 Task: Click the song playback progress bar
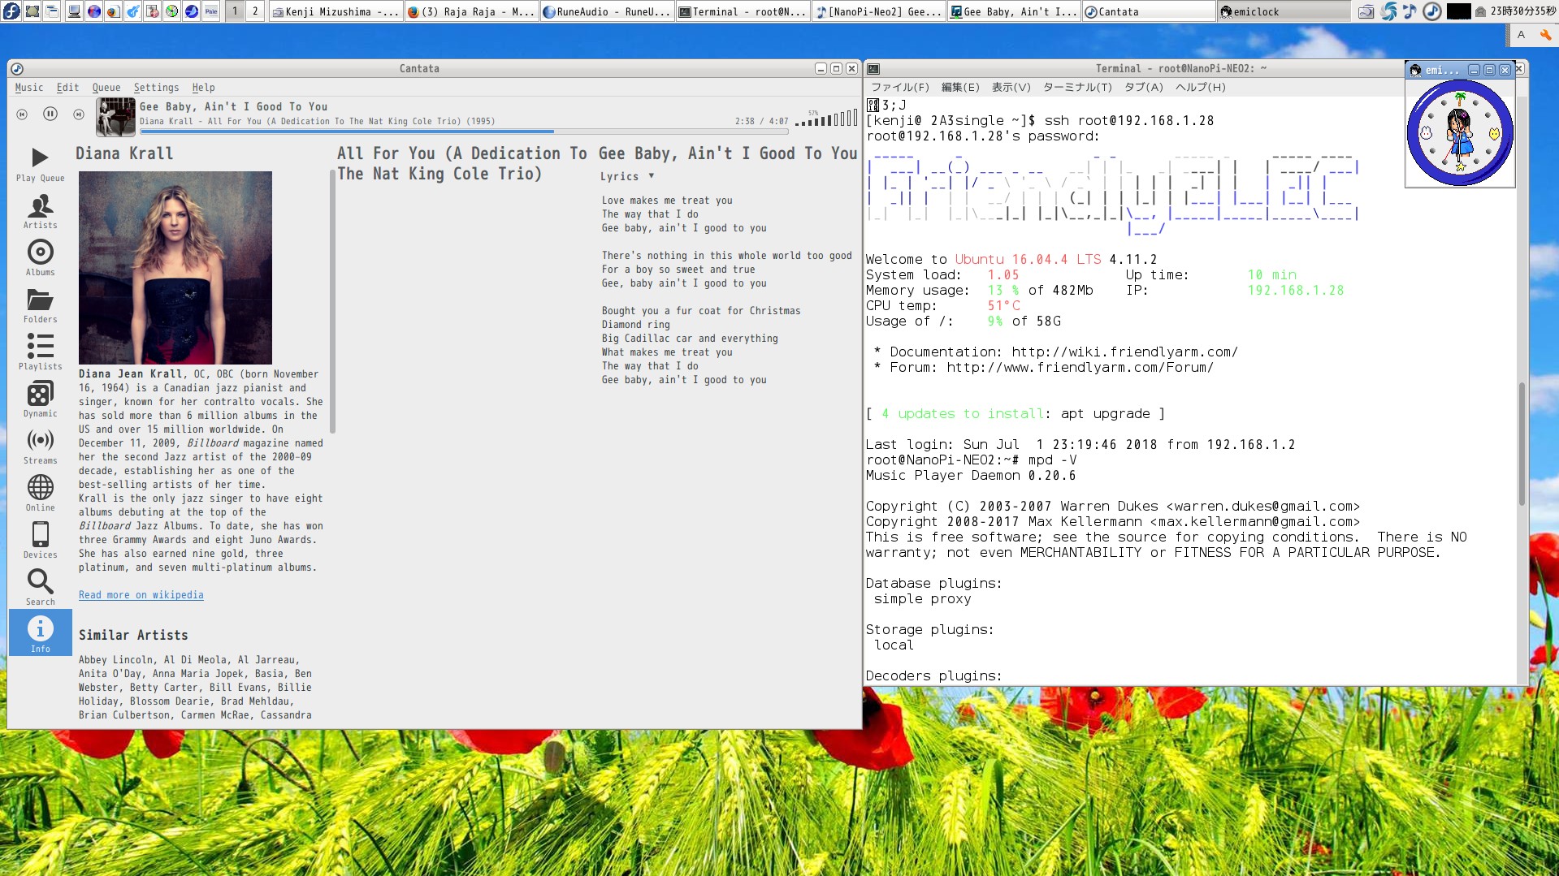click(x=463, y=131)
